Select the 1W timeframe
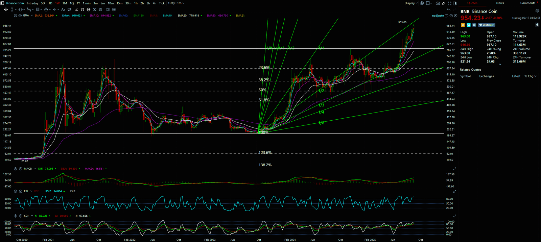The height and width of the screenshot is (242, 541). (57, 3)
